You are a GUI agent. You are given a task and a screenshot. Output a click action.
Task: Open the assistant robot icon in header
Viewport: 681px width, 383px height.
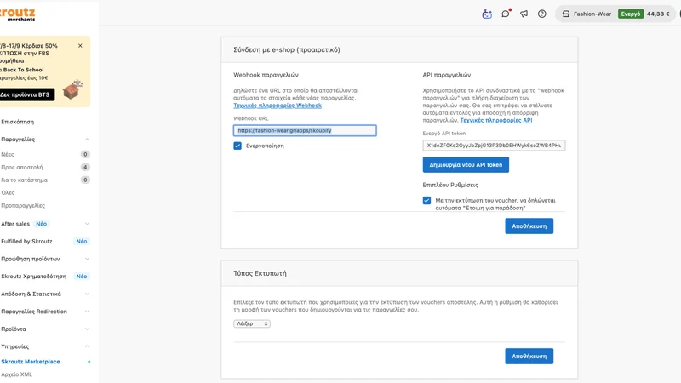pyautogui.click(x=487, y=14)
